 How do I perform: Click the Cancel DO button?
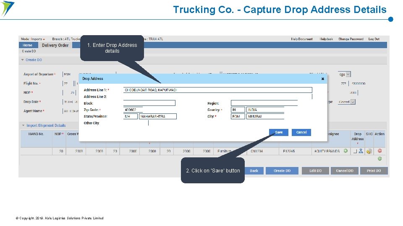[344, 171]
